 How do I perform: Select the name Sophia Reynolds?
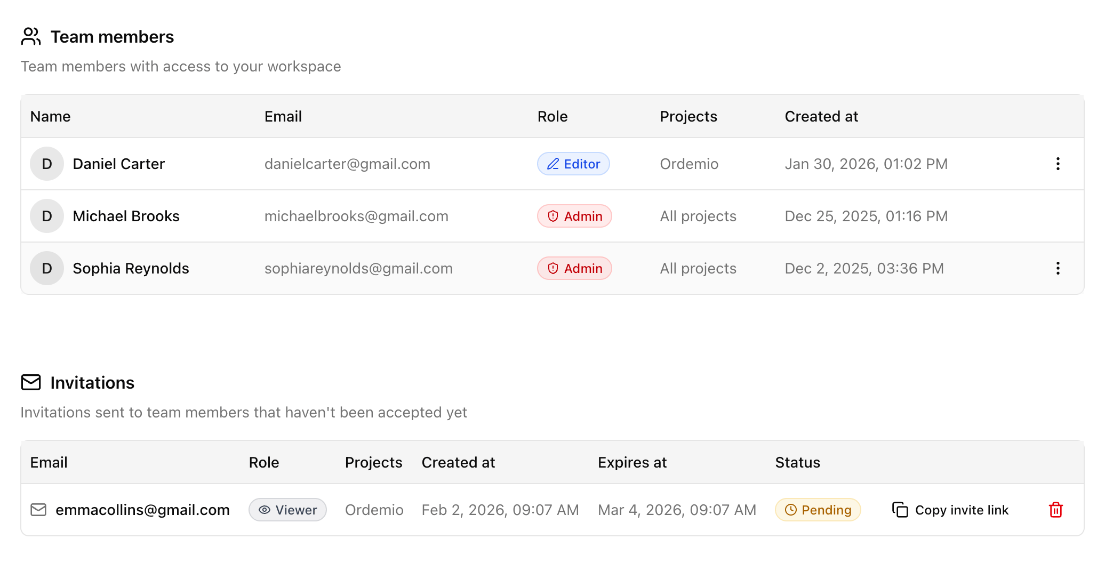(x=131, y=268)
